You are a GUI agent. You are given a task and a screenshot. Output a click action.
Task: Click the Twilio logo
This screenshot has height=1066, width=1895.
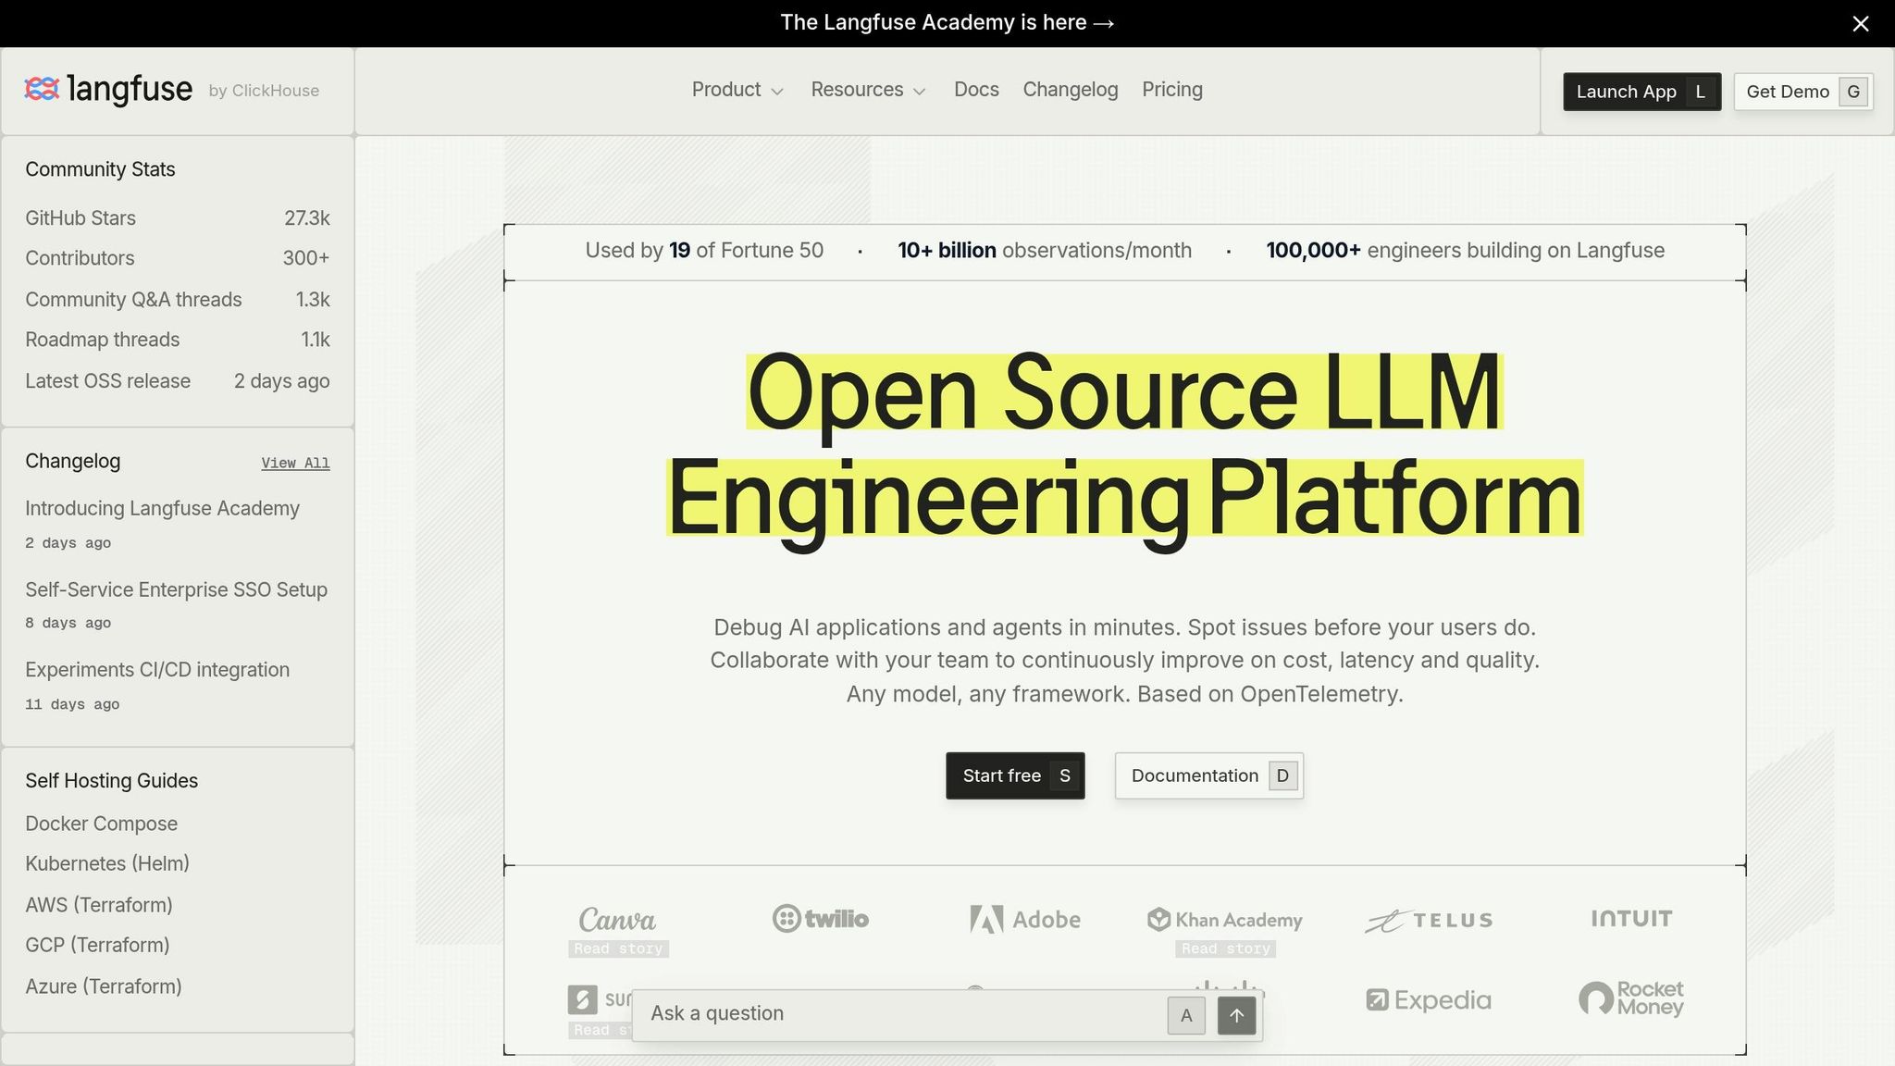(x=821, y=918)
